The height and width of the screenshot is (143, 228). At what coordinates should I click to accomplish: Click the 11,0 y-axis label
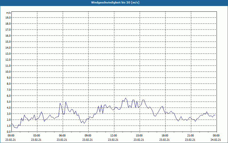point(8,66)
